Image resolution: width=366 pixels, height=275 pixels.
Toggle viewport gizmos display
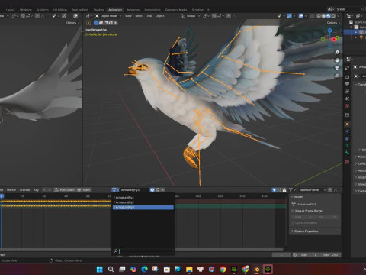pos(290,16)
